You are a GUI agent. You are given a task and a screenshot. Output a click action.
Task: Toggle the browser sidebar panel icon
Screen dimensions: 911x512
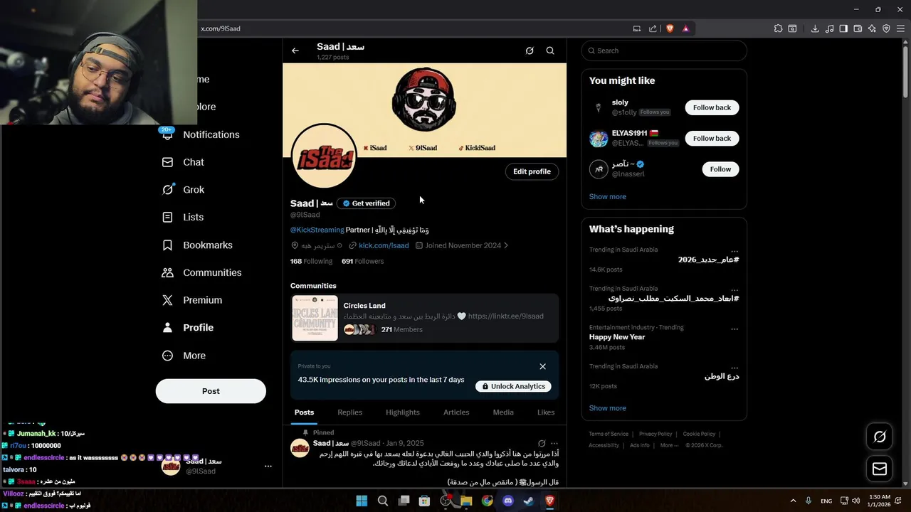pyautogui.click(x=843, y=28)
